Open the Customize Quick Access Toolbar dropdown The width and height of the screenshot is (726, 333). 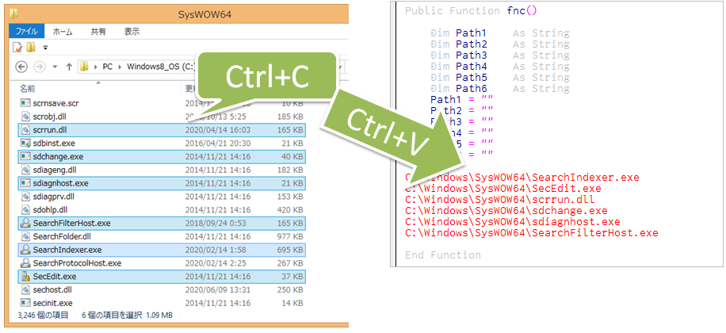(44, 48)
